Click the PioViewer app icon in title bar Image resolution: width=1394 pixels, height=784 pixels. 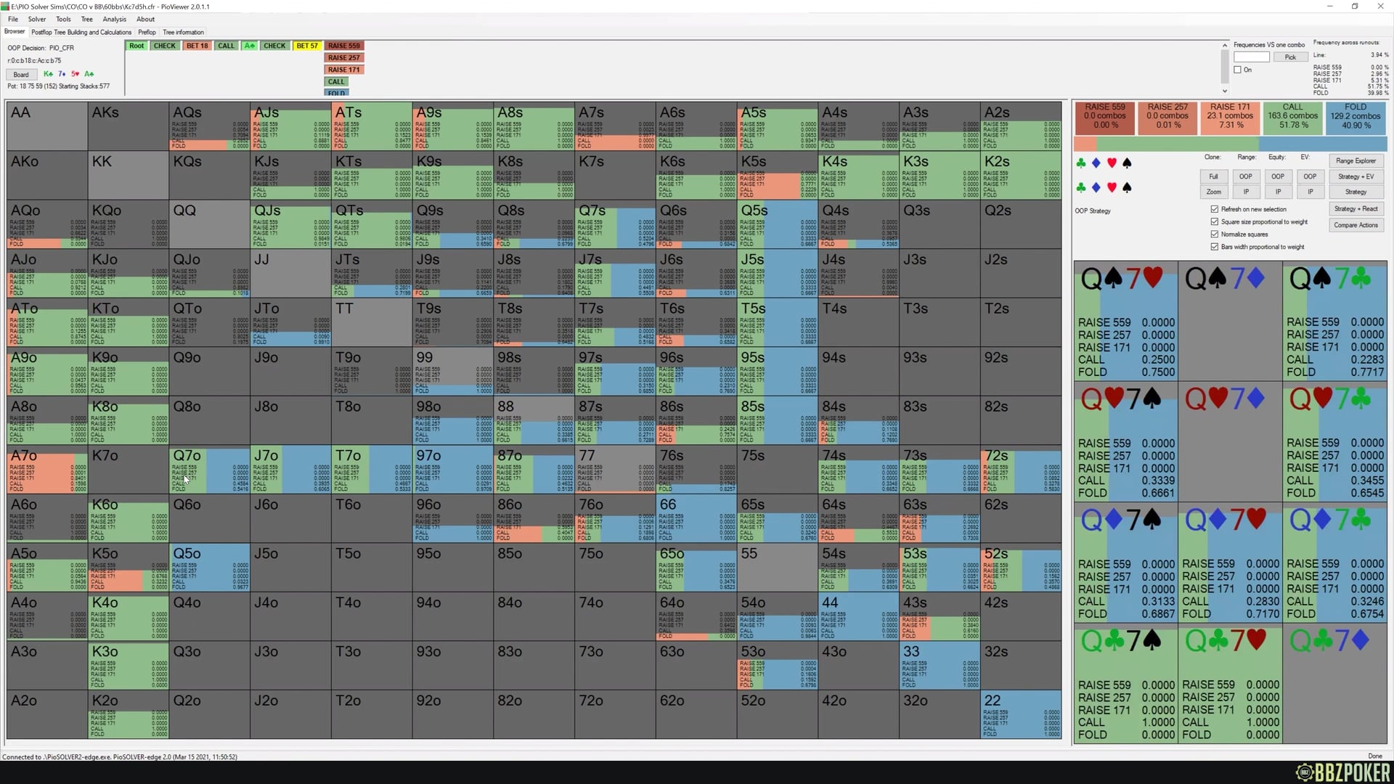[6, 7]
